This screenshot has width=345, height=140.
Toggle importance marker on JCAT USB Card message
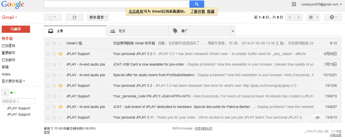click(60, 64)
